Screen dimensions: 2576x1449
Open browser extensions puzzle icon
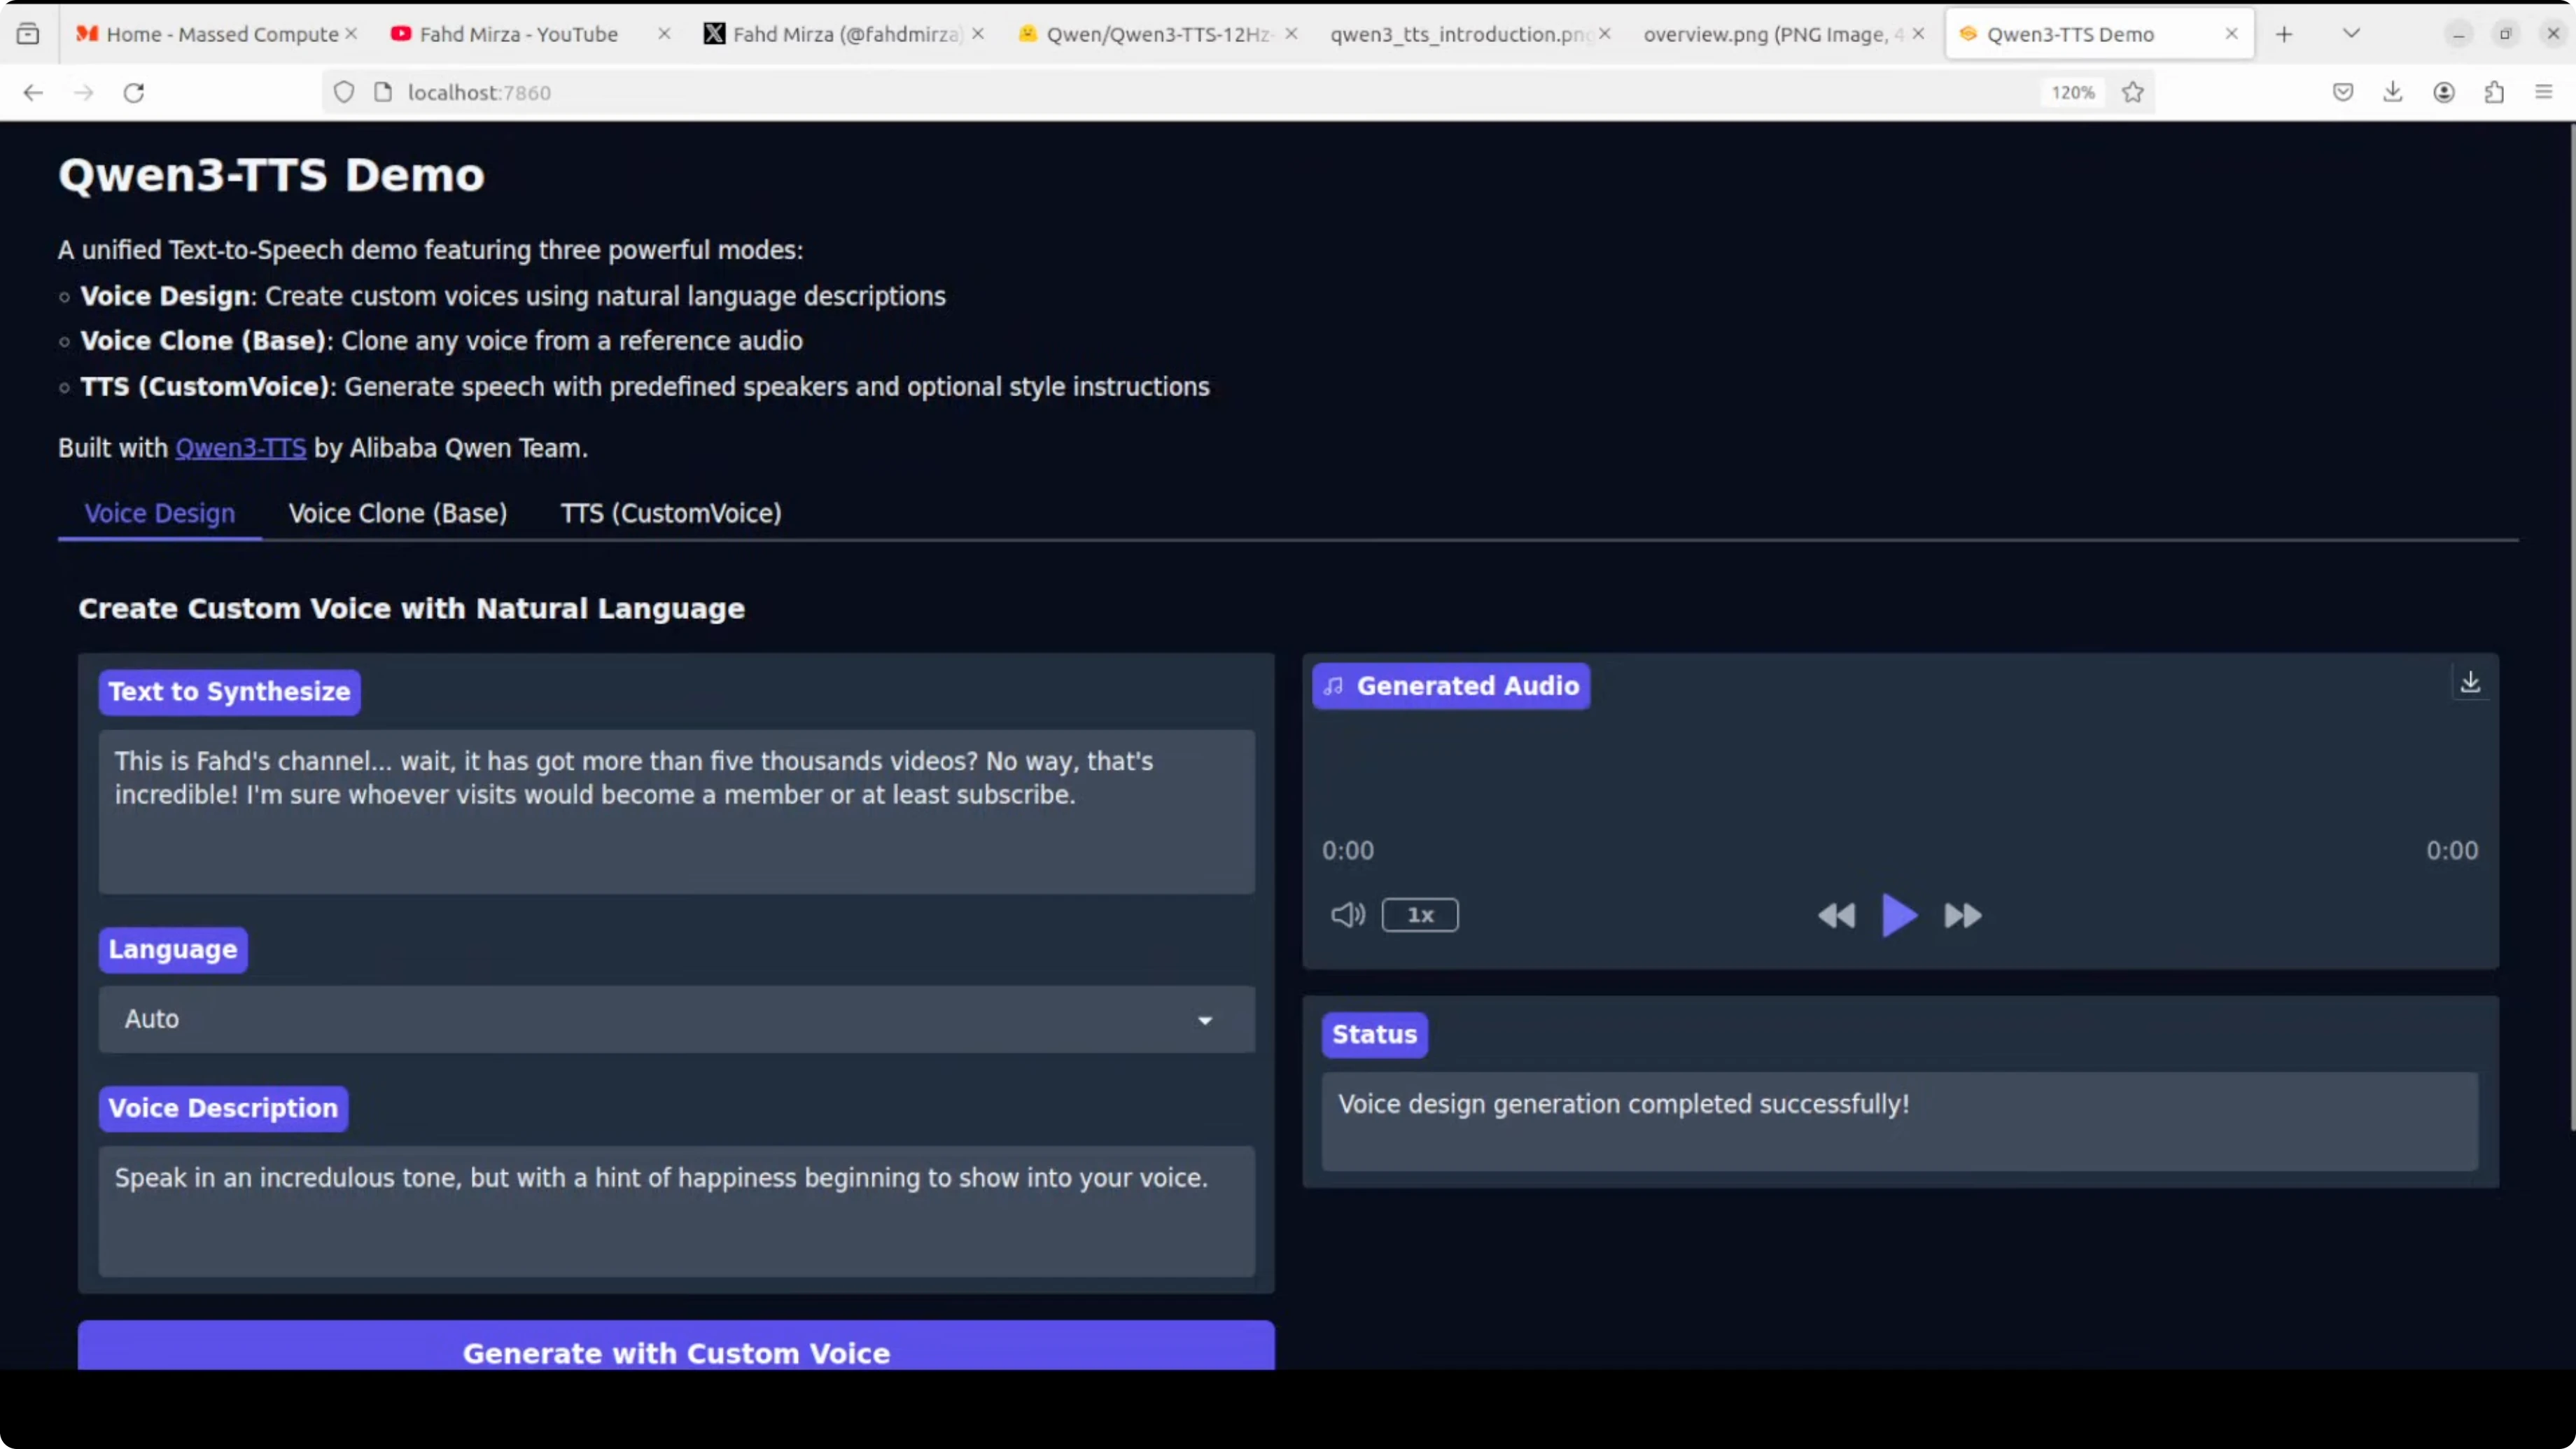click(2494, 93)
